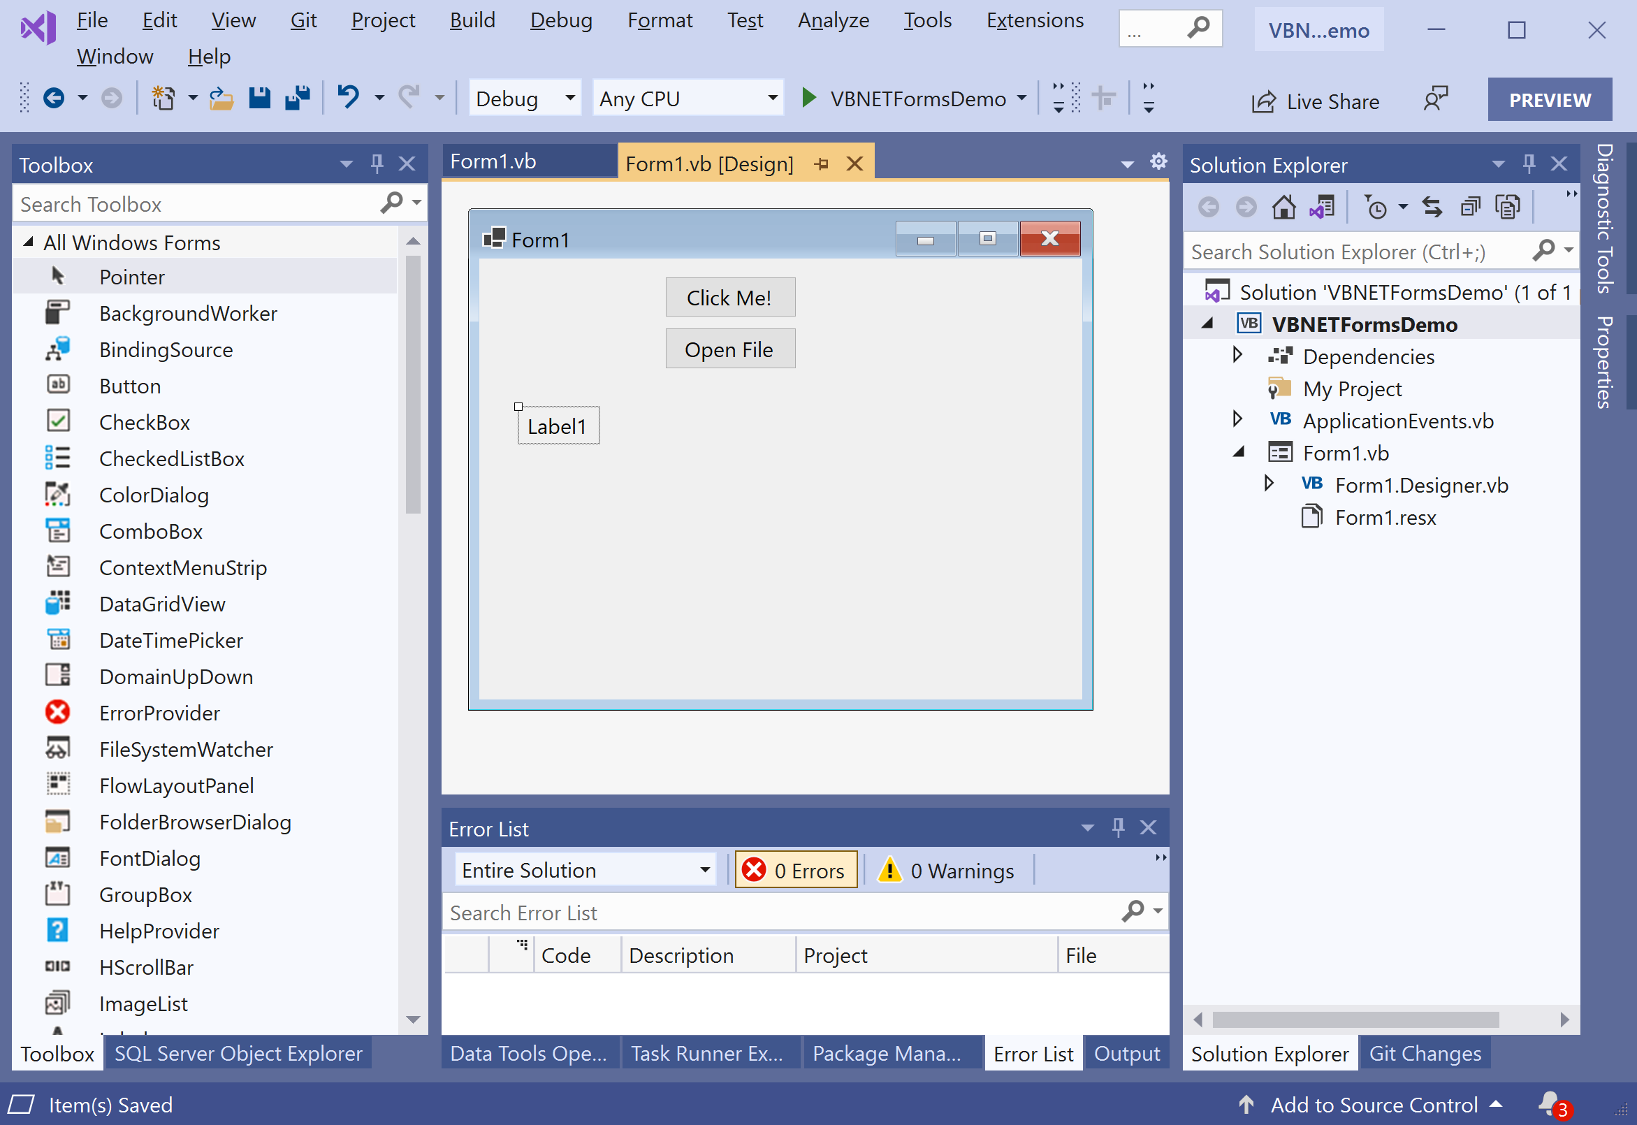Click Add to Source Control

pos(1373,1105)
